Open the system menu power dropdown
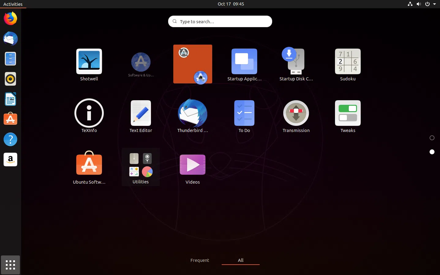The image size is (440, 275). 431,4
